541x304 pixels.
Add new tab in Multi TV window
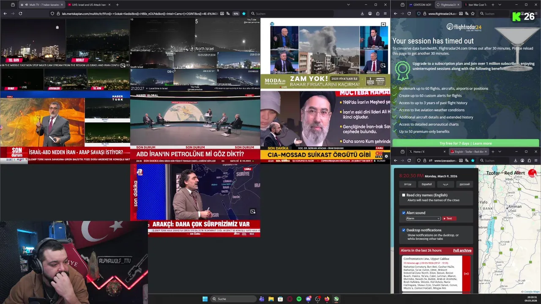coord(117,5)
